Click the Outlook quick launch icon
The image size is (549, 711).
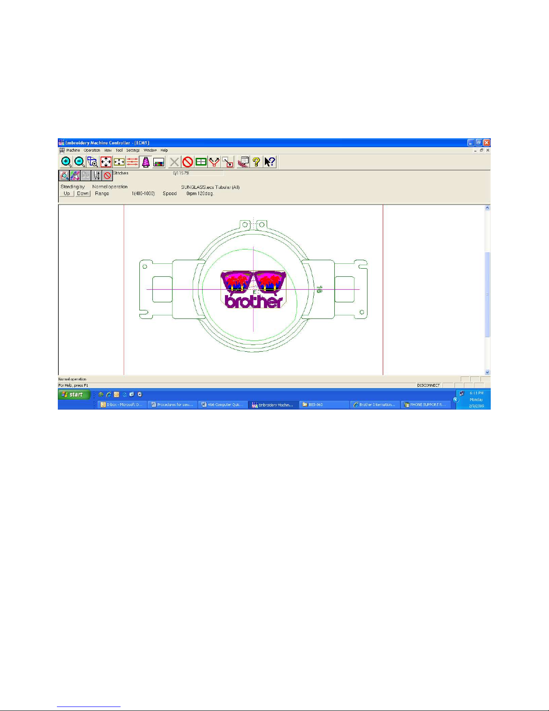[117, 394]
